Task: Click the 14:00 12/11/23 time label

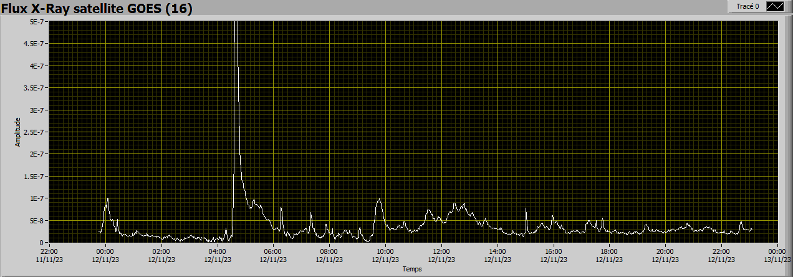Action: [497, 255]
